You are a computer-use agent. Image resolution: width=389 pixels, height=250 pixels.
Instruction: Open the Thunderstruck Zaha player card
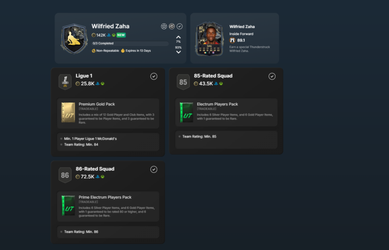[x=210, y=39]
